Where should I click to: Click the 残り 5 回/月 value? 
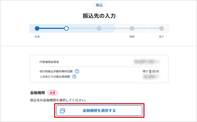coord(151,71)
